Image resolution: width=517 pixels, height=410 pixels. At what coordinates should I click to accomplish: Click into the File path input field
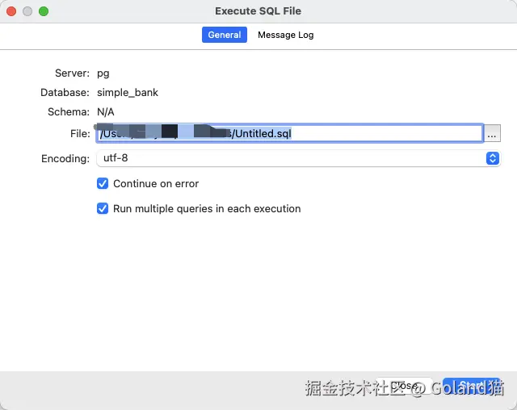(x=364, y=134)
